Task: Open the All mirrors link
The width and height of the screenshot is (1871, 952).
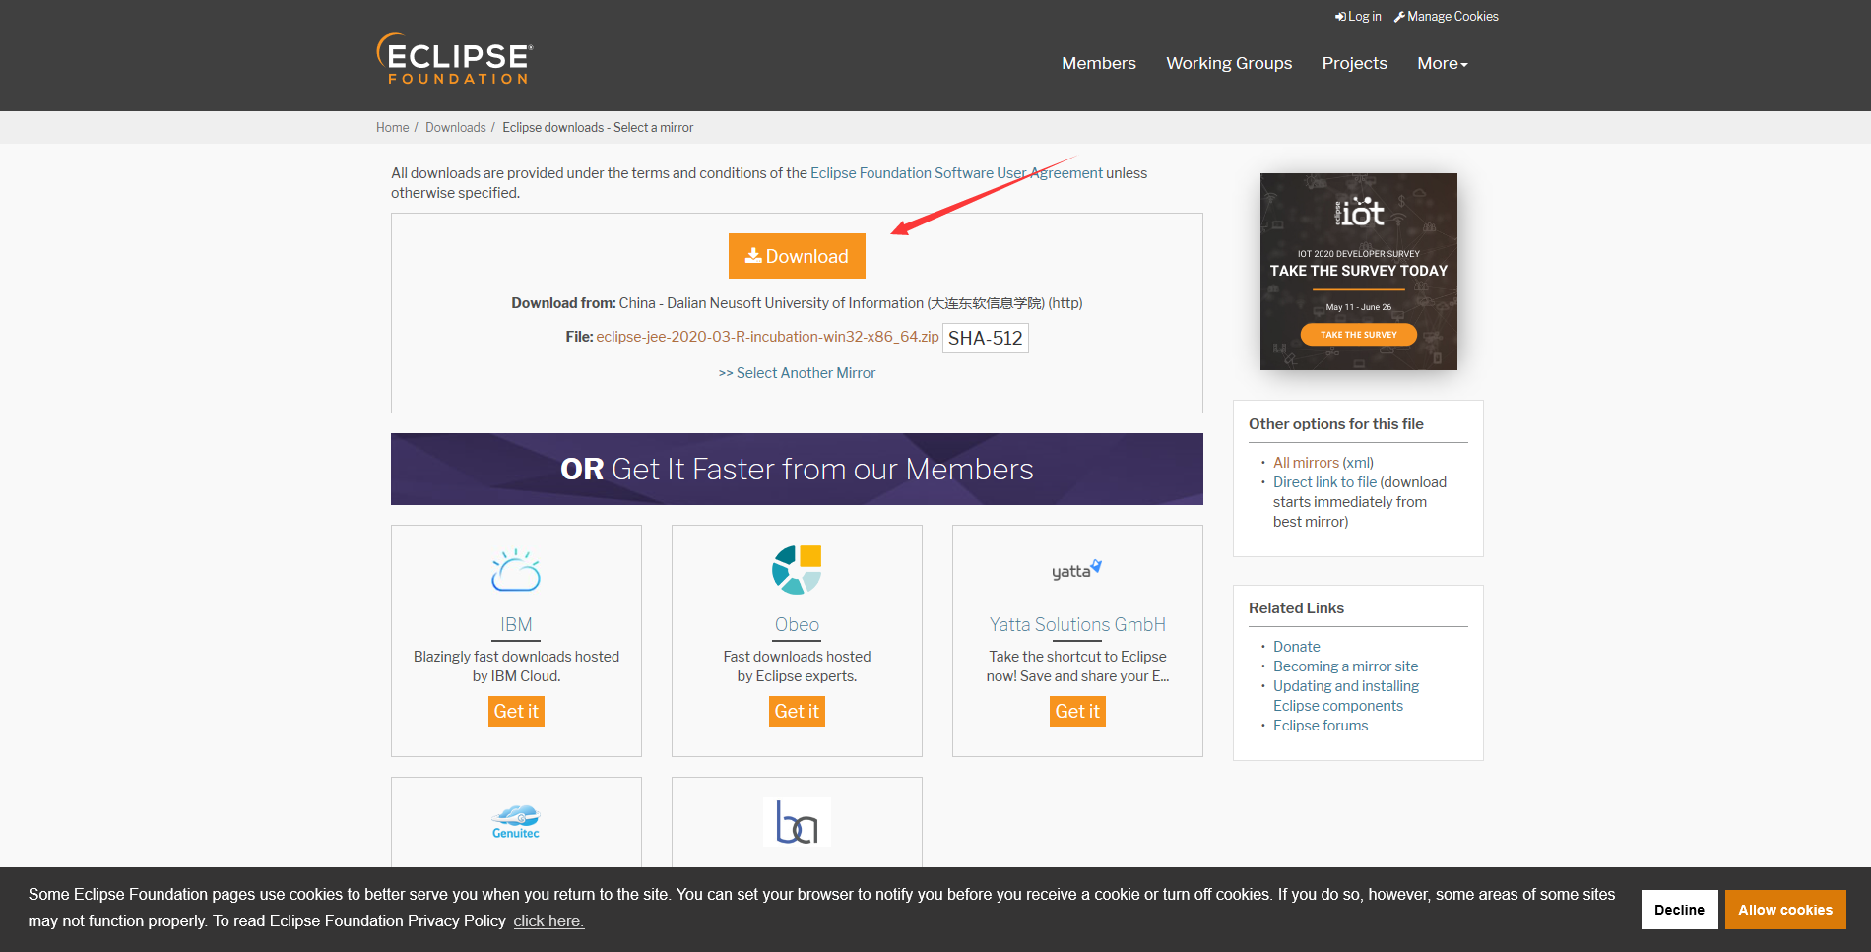Action: pos(1306,463)
